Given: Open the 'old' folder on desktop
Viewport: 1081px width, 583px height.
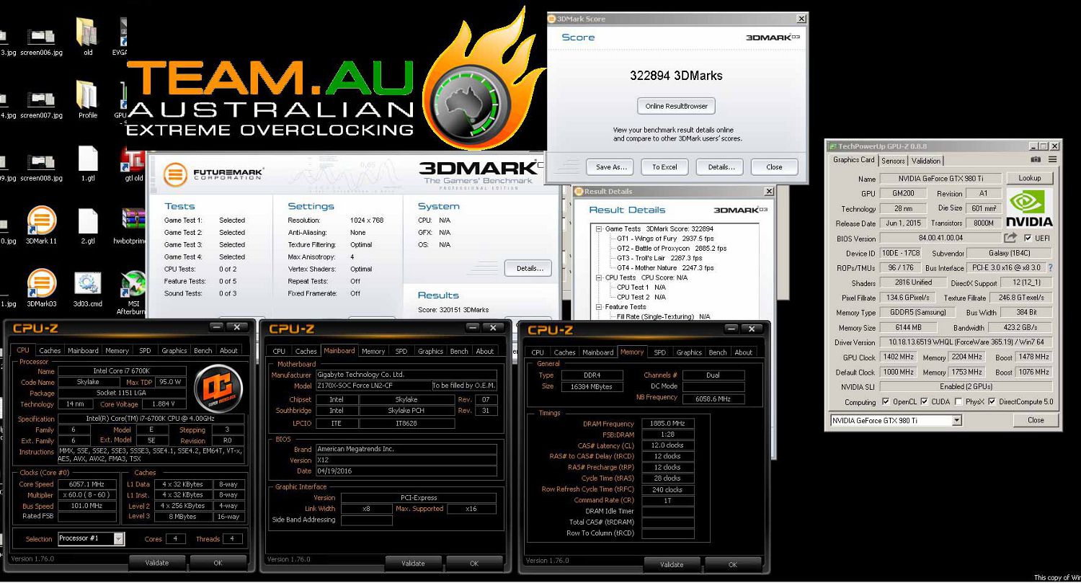Looking at the screenshot, I should click(87, 32).
